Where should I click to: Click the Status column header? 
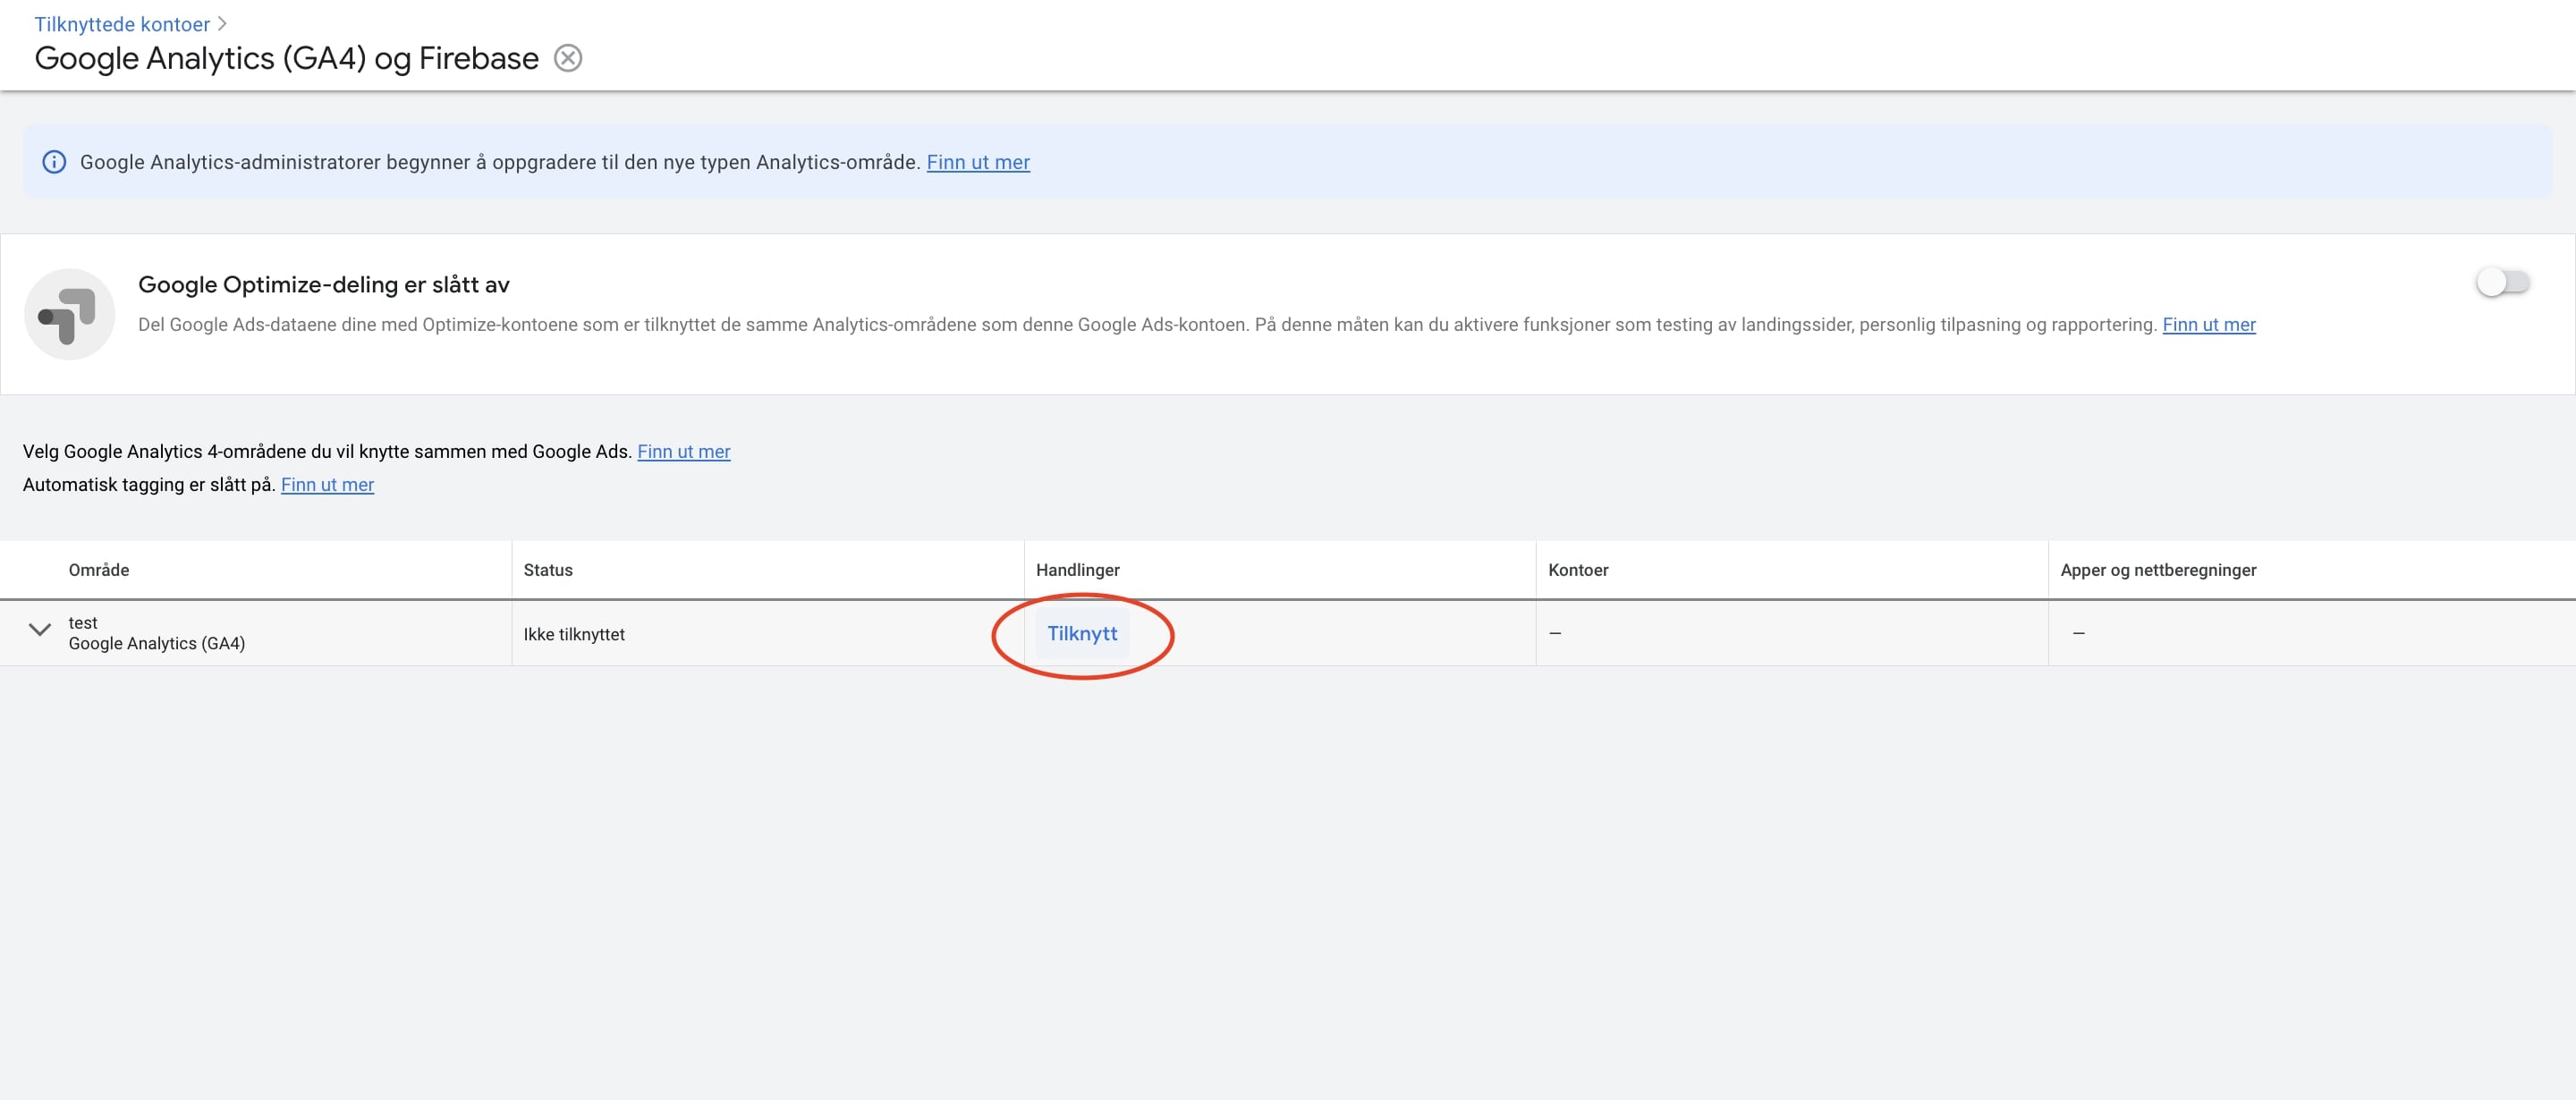548,570
